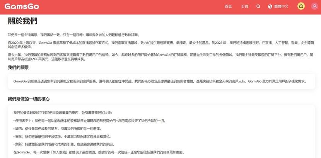This screenshot has width=321, height=158.
Task: Open the 訂閱 subscription menu item
Action: (x=245, y=7)
